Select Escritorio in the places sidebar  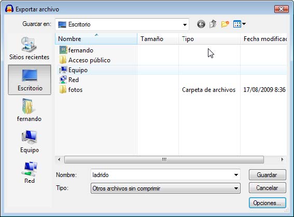click(30, 80)
